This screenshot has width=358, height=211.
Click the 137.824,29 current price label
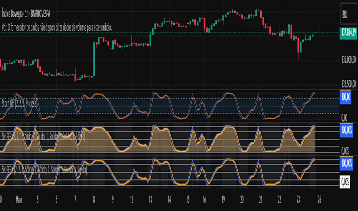point(348,33)
